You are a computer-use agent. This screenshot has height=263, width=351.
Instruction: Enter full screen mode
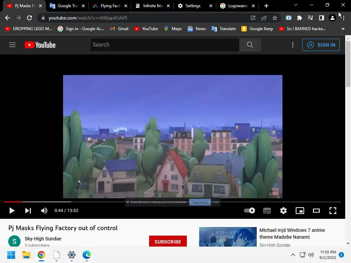332,211
